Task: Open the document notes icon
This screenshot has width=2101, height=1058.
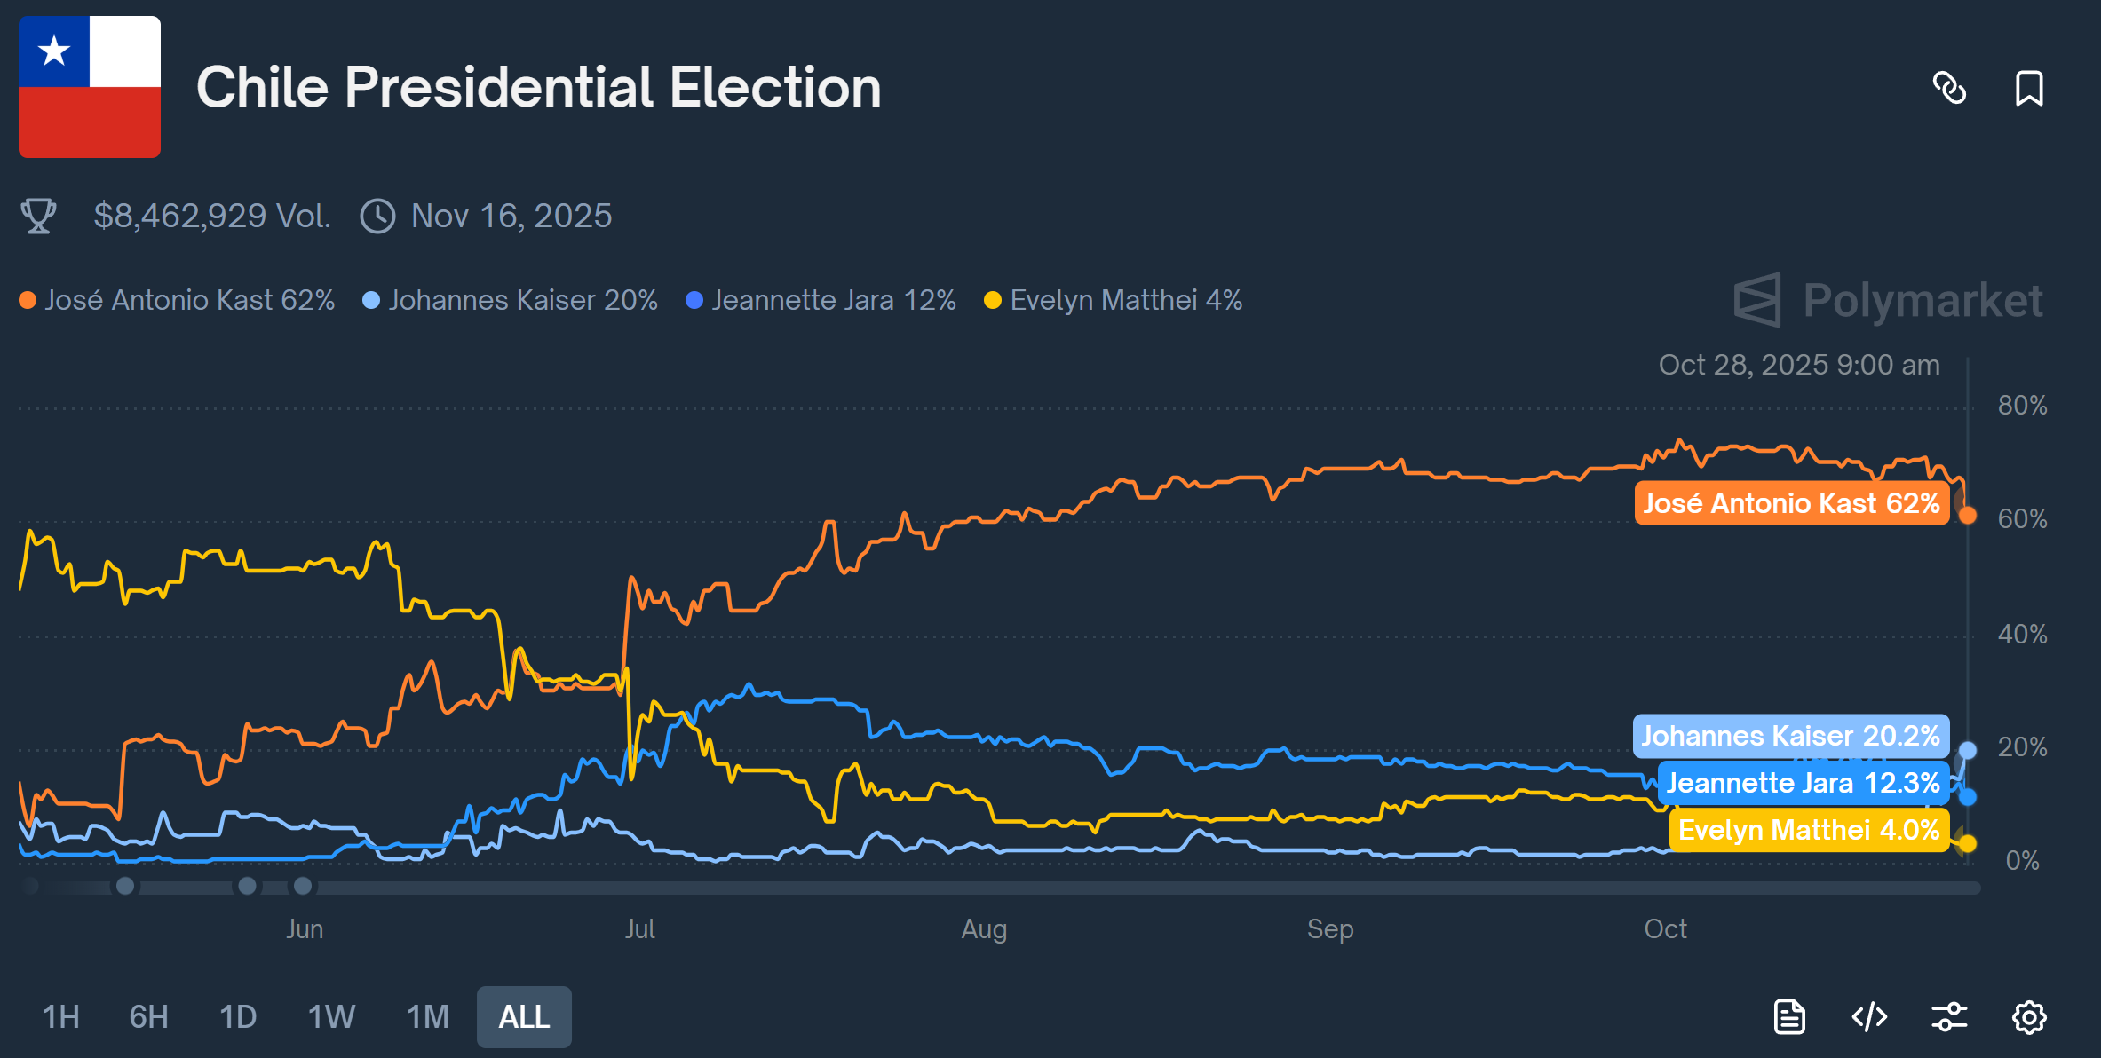Action: pos(1789,1016)
